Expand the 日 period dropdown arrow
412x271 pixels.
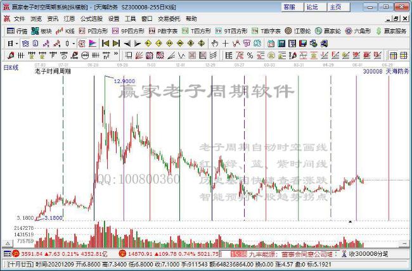click(x=17, y=43)
